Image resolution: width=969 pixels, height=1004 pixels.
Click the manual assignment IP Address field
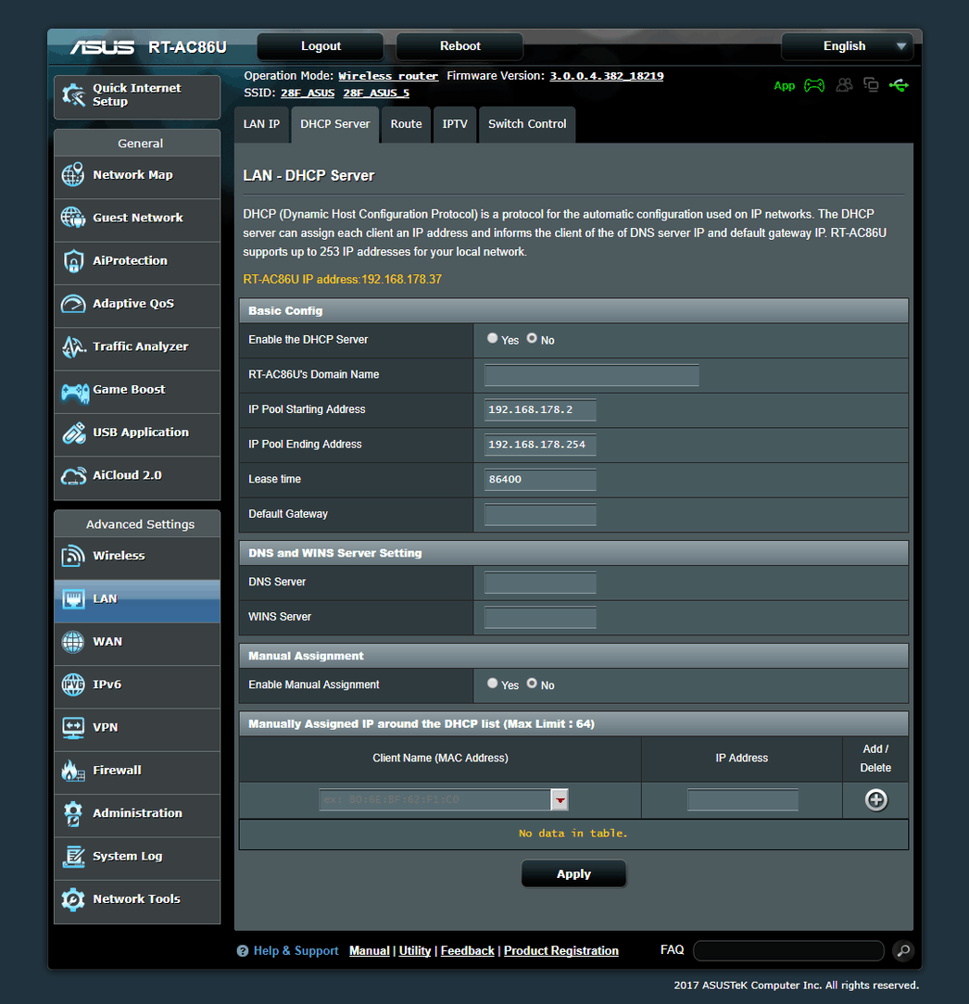[x=743, y=799]
